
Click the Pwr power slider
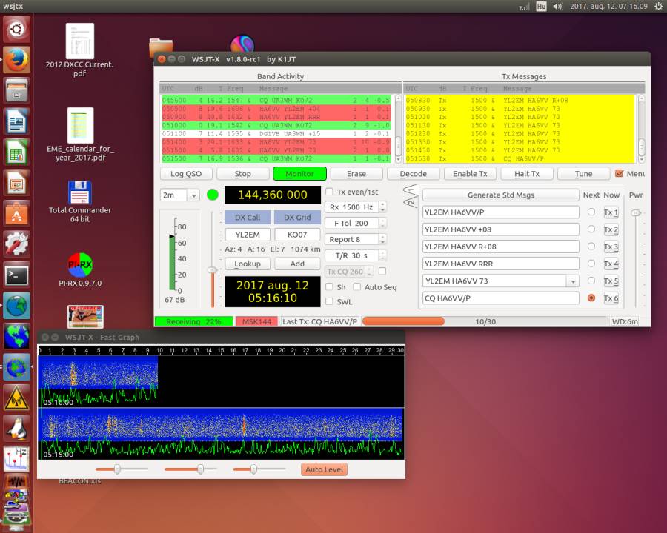point(635,213)
